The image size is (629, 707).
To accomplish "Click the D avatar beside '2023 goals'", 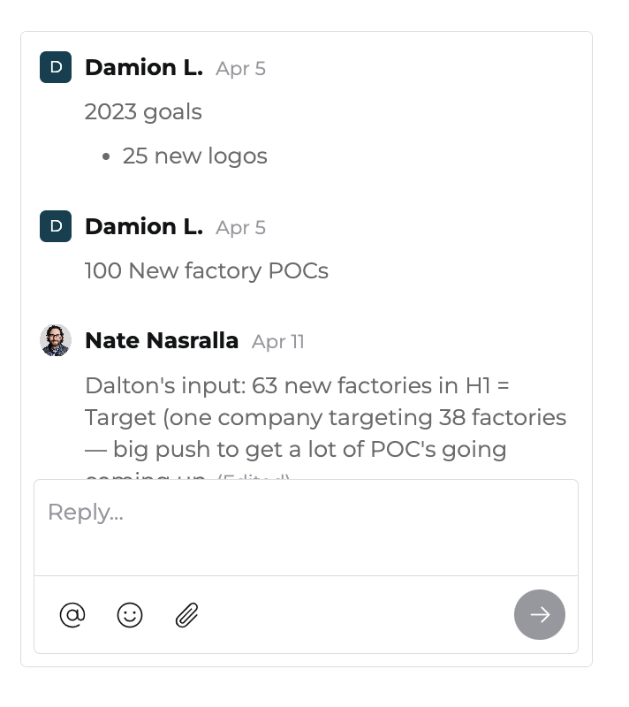I will (56, 67).
